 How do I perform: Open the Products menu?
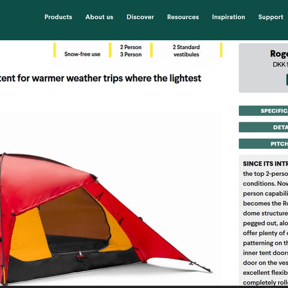(58, 17)
